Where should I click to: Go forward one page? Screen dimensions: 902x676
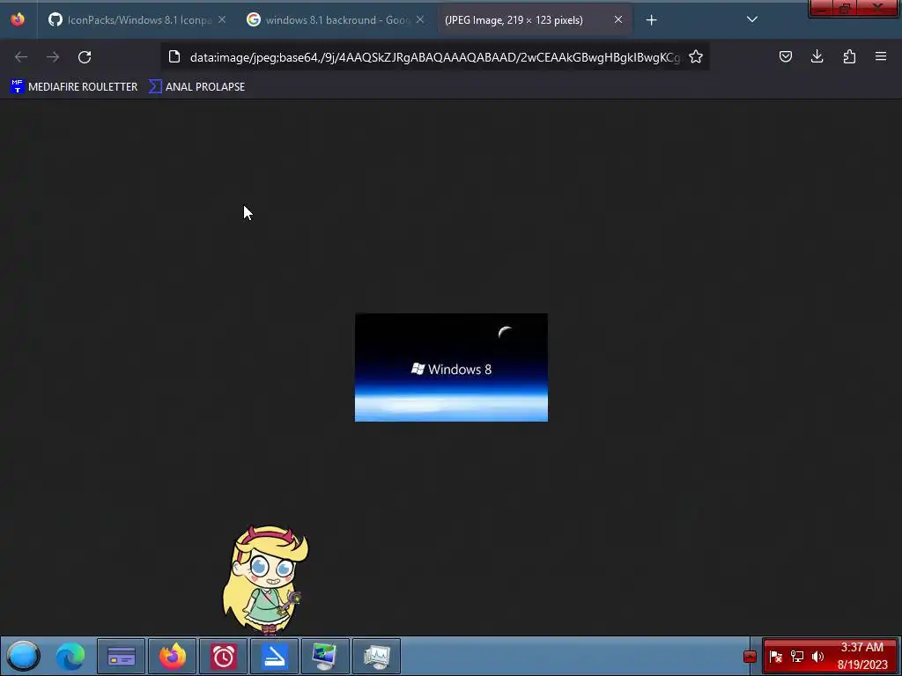[53, 57]
